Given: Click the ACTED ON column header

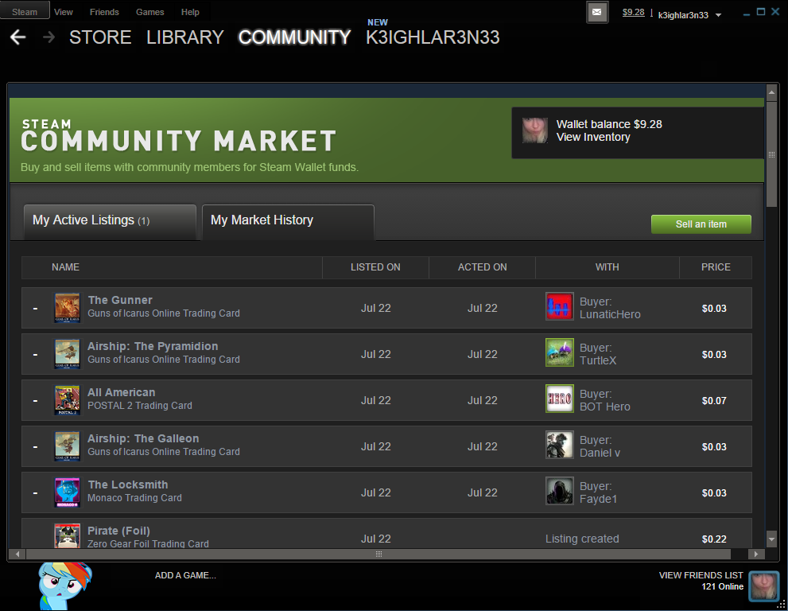Looking at the screenshot, I should [x=483, y=267].
